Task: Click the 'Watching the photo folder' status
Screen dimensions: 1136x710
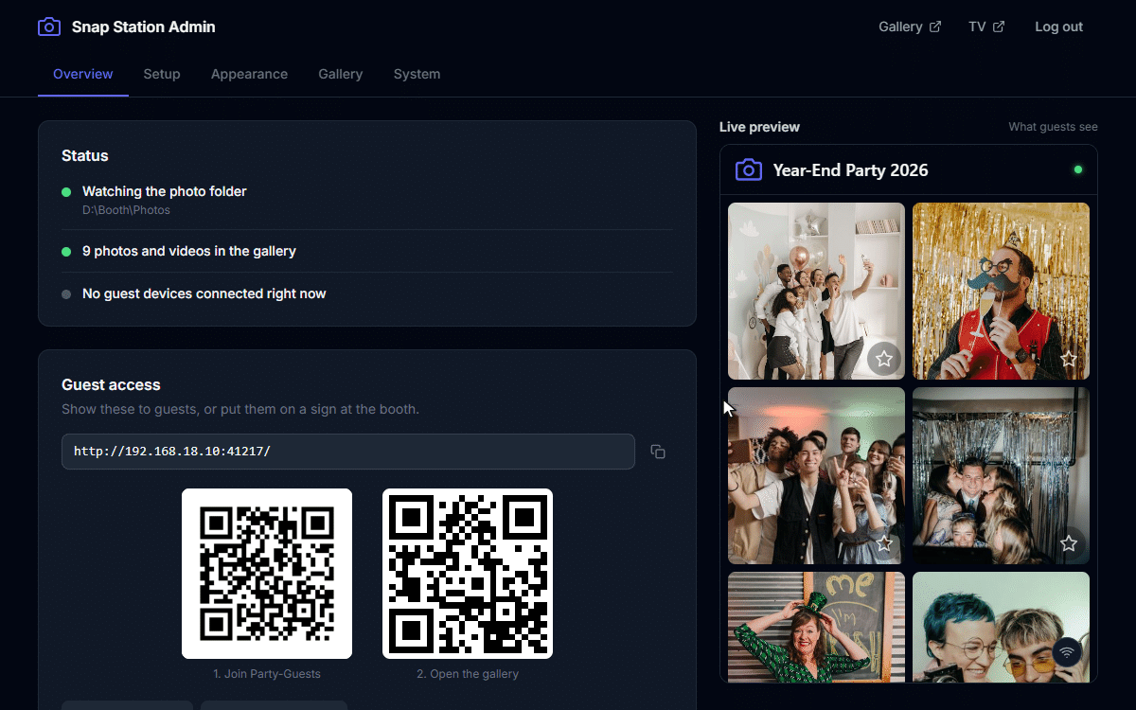Action: click(x=165, y=191)
